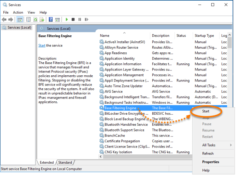This screenshot has height=177, width=239.
Task: Click gear icon of Auto Time Zone Updater
Action: (101, 86)
